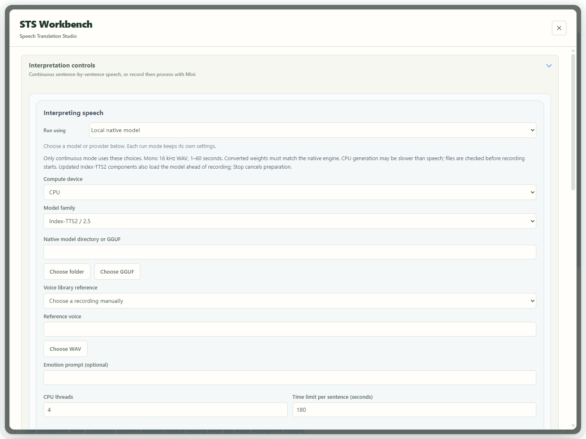Click the Speech Translation Studio subtitle
The image size is (586, 439).
point(48,36)
